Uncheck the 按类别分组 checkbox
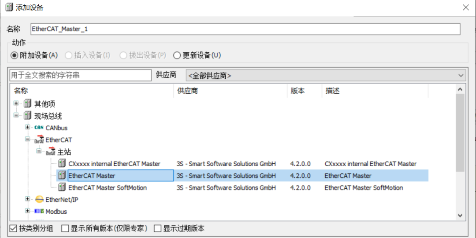This screenshot has height=238, width=476. [x=13, y=229]
